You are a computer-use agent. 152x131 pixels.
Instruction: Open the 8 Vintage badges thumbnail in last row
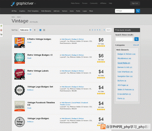19,122
